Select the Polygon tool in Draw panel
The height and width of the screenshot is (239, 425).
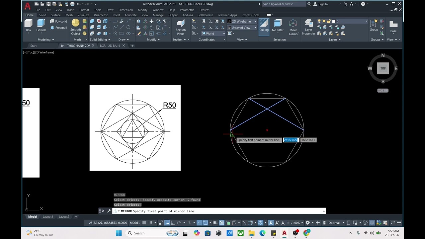(x=115, y=34)
